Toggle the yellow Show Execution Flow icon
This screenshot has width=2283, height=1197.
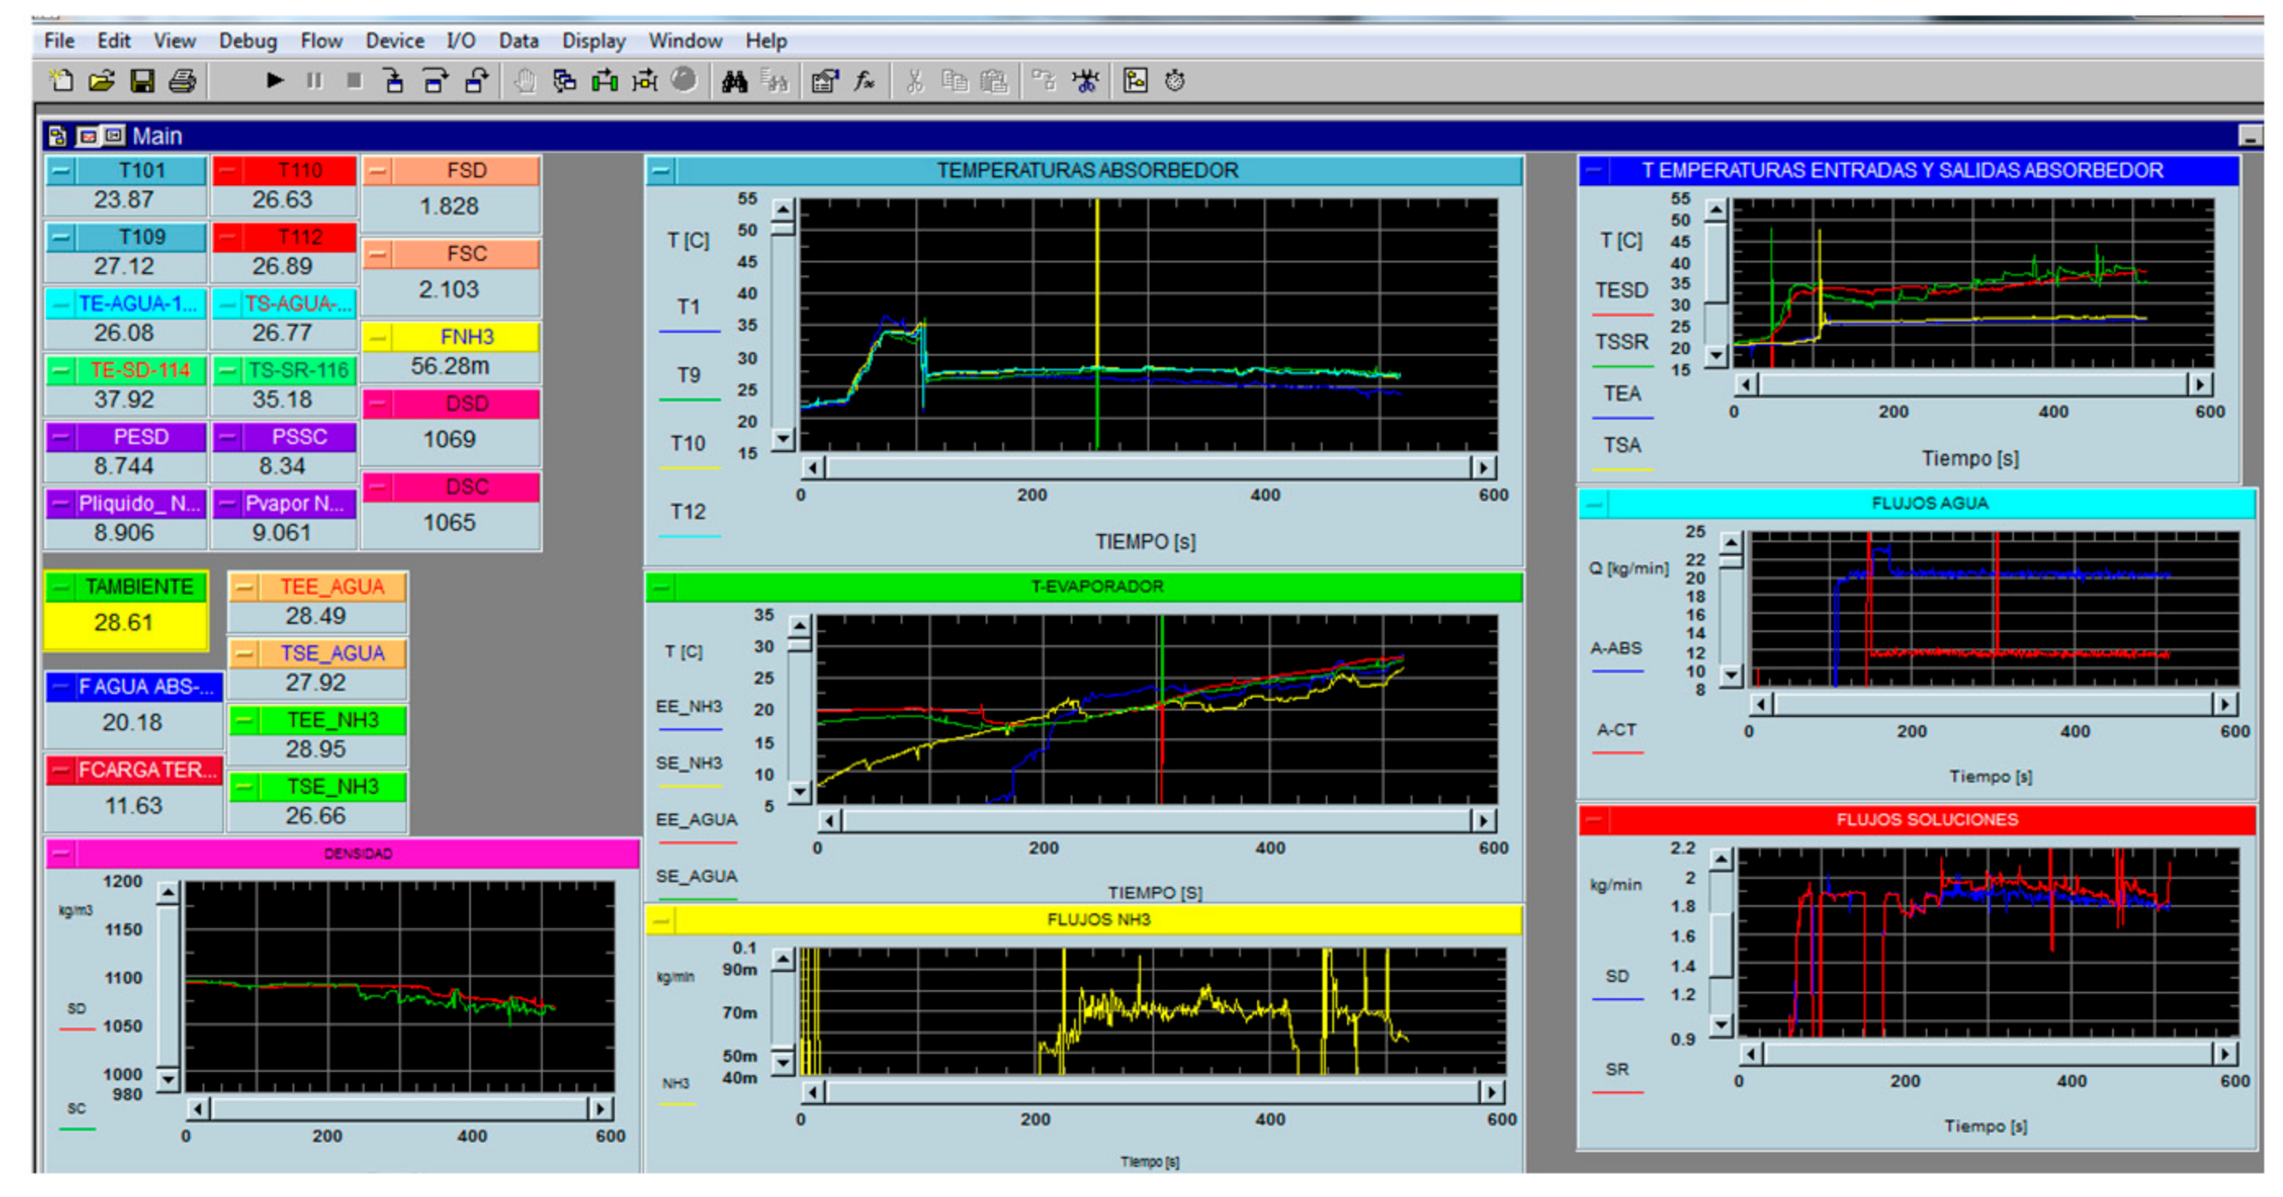point(644,81)
